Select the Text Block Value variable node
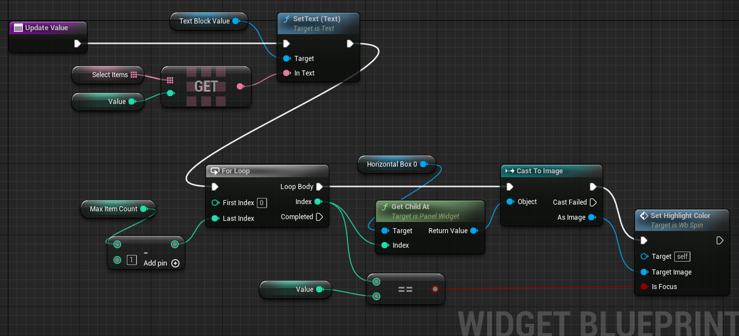739x336 pixels. (x=209, y=21)
